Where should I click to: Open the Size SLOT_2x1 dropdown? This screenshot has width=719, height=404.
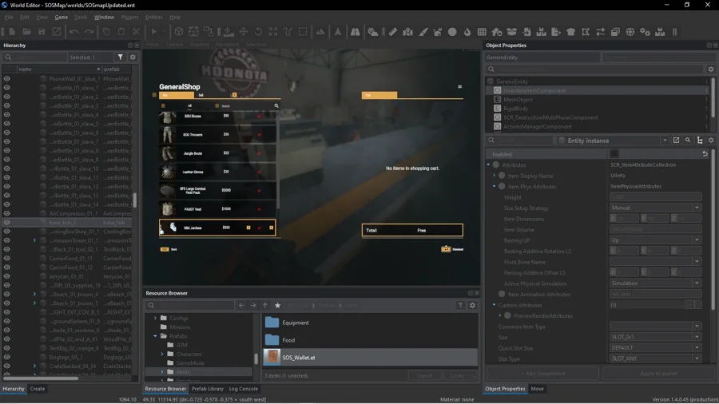tap(655, 337)
